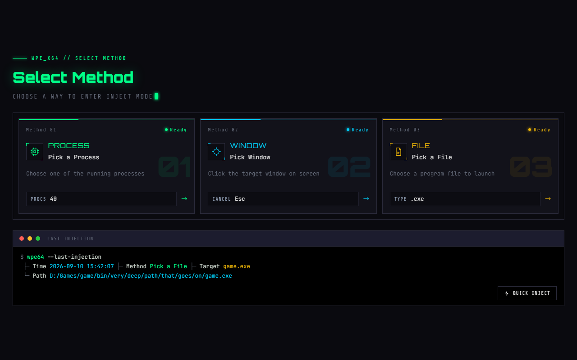
Task: Click the 'Select Method' heading
Action: 73,77
